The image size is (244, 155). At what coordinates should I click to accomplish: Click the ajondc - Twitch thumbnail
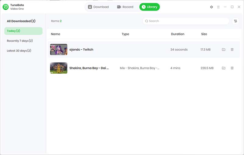point(59,50)
